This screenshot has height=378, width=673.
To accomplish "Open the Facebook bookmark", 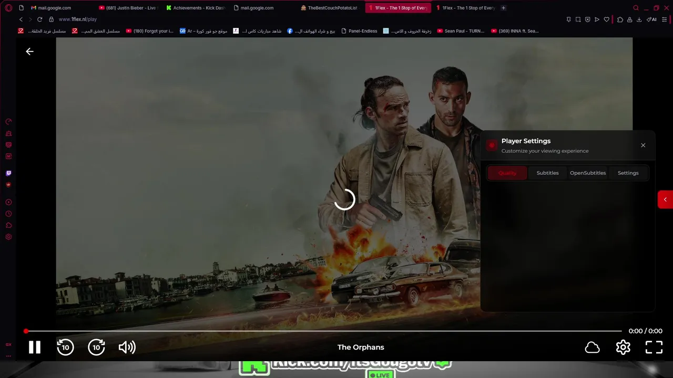I will (x=311, y=31).
